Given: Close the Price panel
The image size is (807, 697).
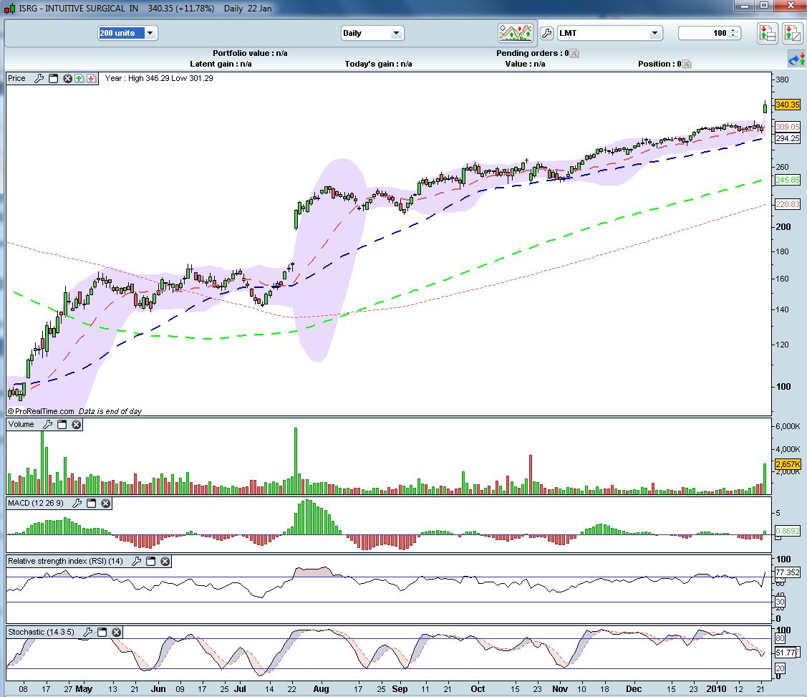Looking at the screenshot, I should pyautogui.click(x=67, y=78).
